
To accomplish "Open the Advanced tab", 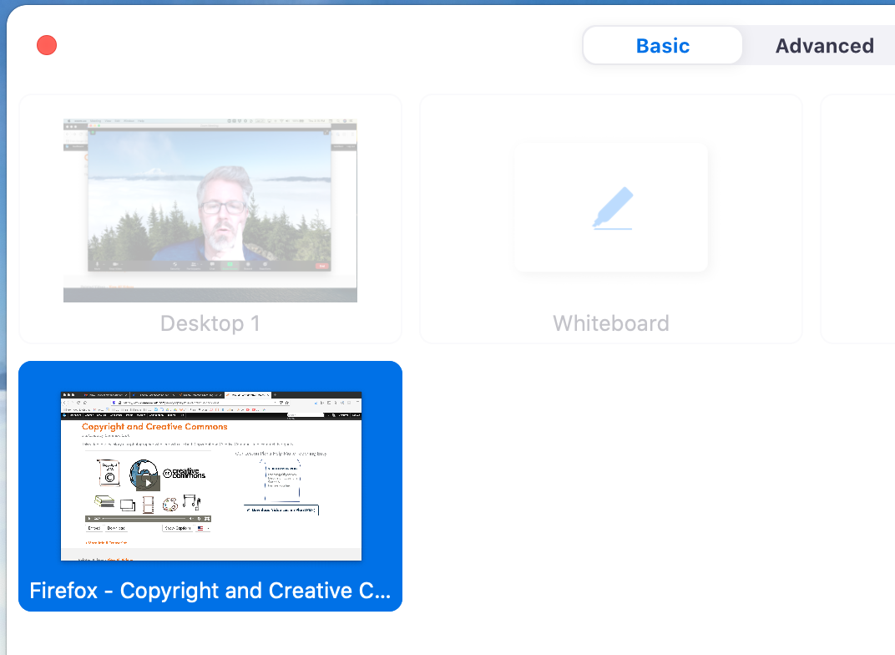I will coord(824,46).
